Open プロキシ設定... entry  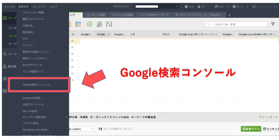point(32,123)
